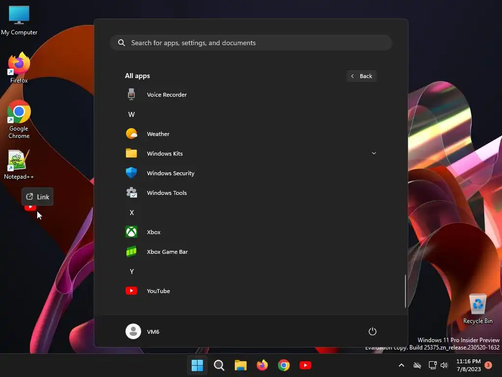
Task: Click the magnifier icon in search box
Action: [x=122, y=43]
